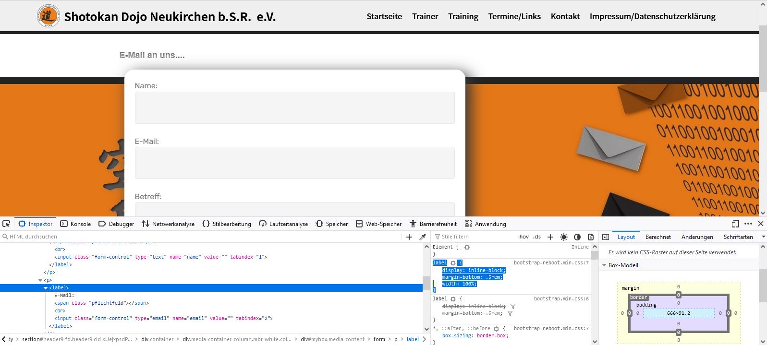Collapse the selected label node
This screenshot has height=345, width=767.
pyautogui.click(x=46, y=288)
